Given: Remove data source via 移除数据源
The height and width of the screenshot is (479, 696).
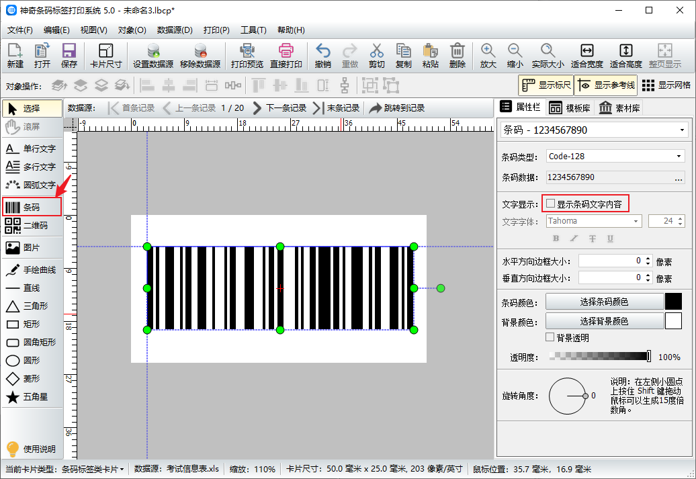Looking at the screenshot, I should (200, 56).
